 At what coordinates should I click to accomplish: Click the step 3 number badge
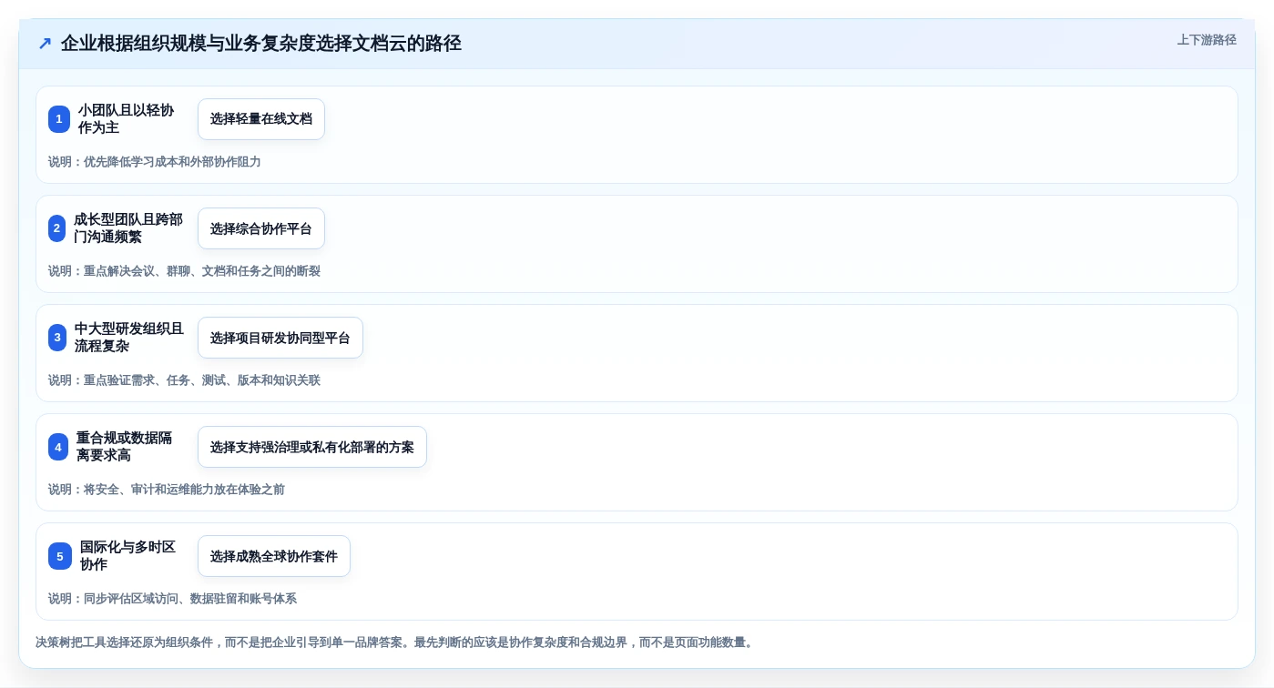(x=57, y=338)
